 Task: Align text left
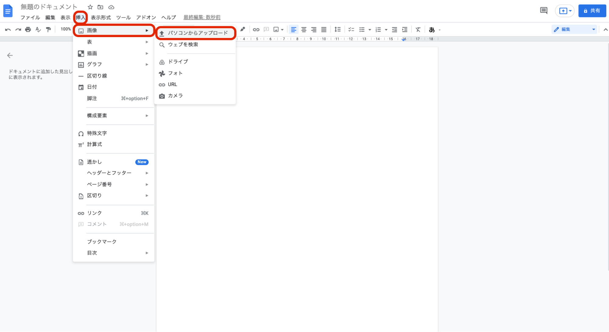[x=294, y=29]
